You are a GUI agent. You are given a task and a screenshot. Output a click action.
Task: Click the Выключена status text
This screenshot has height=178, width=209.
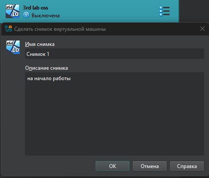tap(45, 16)
